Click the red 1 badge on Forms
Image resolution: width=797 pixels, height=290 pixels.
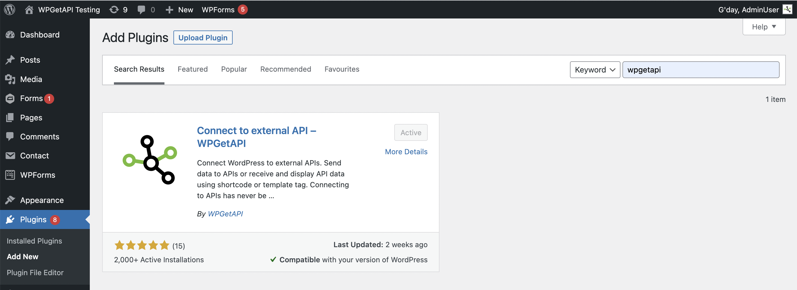[x=49, y=99]
